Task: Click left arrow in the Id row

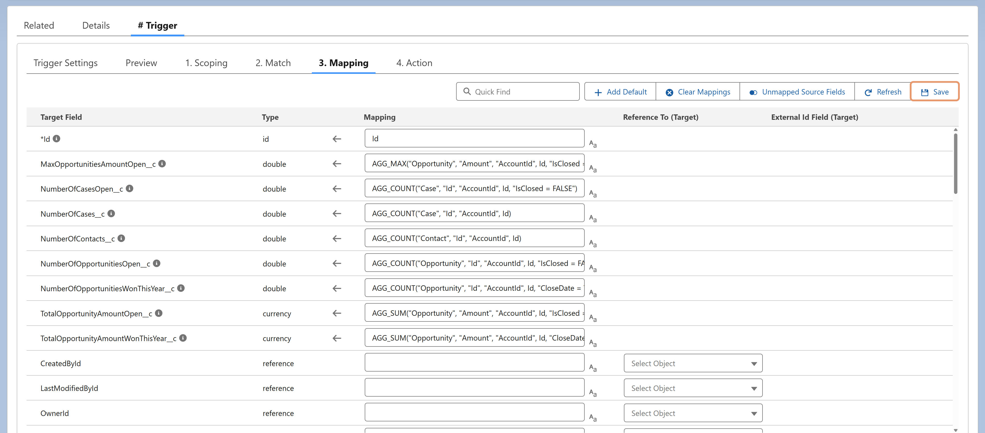Action: tap(337, 139)
